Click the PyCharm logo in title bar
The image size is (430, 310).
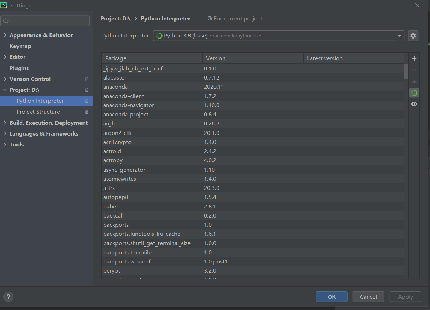tap(4, 5)
